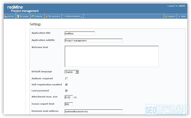Open the My account menu item
Screen dimensions: 191x118
[x=53, y=16]
